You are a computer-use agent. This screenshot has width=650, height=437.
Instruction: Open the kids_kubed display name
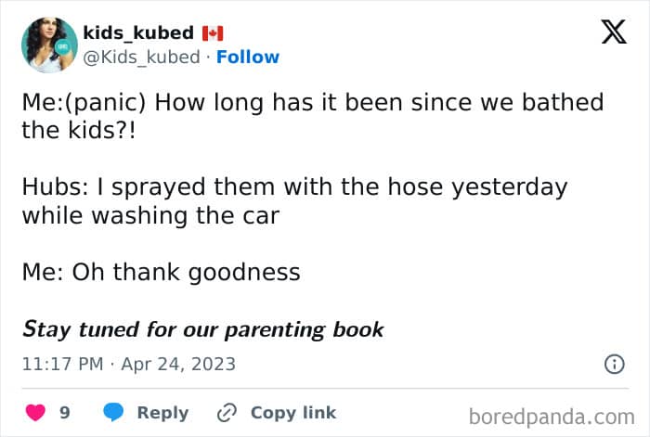tap(138, 33)
